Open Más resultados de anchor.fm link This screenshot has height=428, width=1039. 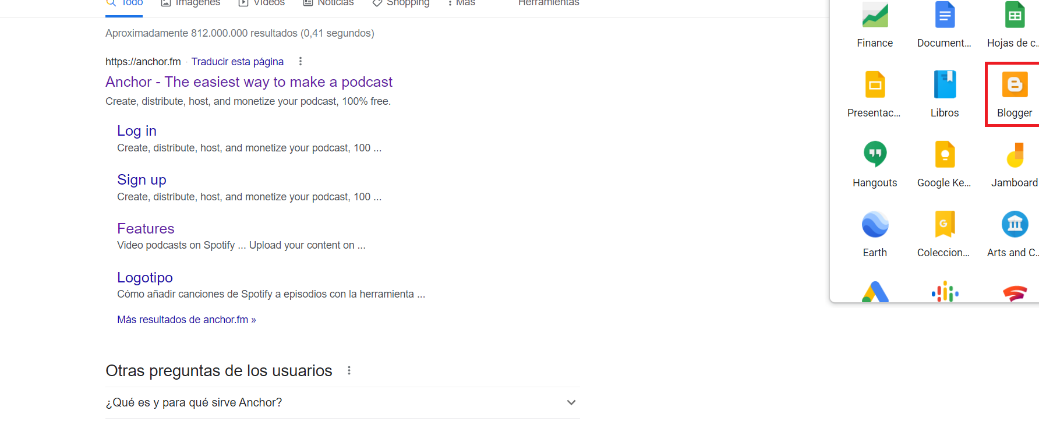click(x=186, y=320)
